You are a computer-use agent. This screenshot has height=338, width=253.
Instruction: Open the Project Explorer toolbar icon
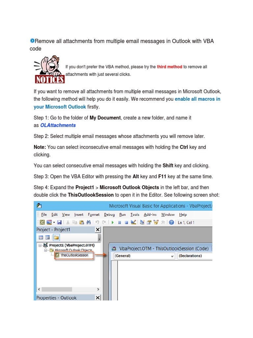(142, 222)
